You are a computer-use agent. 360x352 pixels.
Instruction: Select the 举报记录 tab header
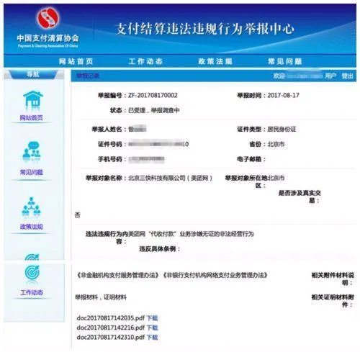tap(88, 76)
